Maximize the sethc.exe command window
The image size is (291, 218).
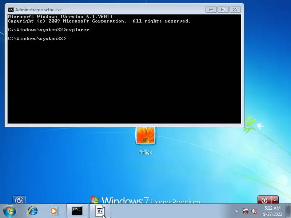pyautogui.click(x=223, y=10)
